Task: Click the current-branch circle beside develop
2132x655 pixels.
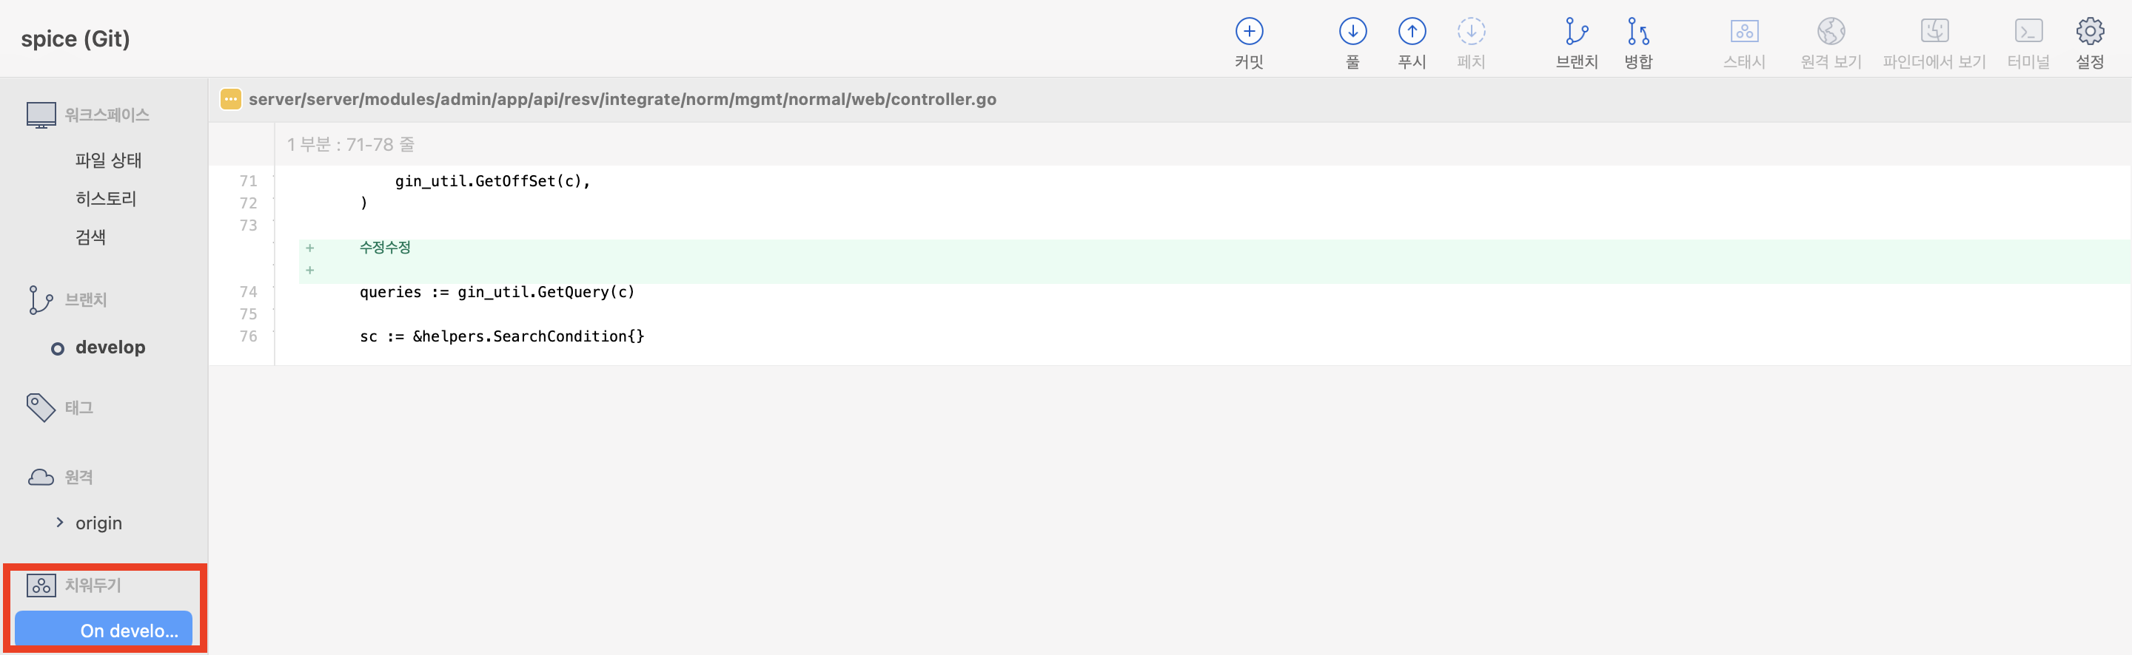Action: point(57,349)
